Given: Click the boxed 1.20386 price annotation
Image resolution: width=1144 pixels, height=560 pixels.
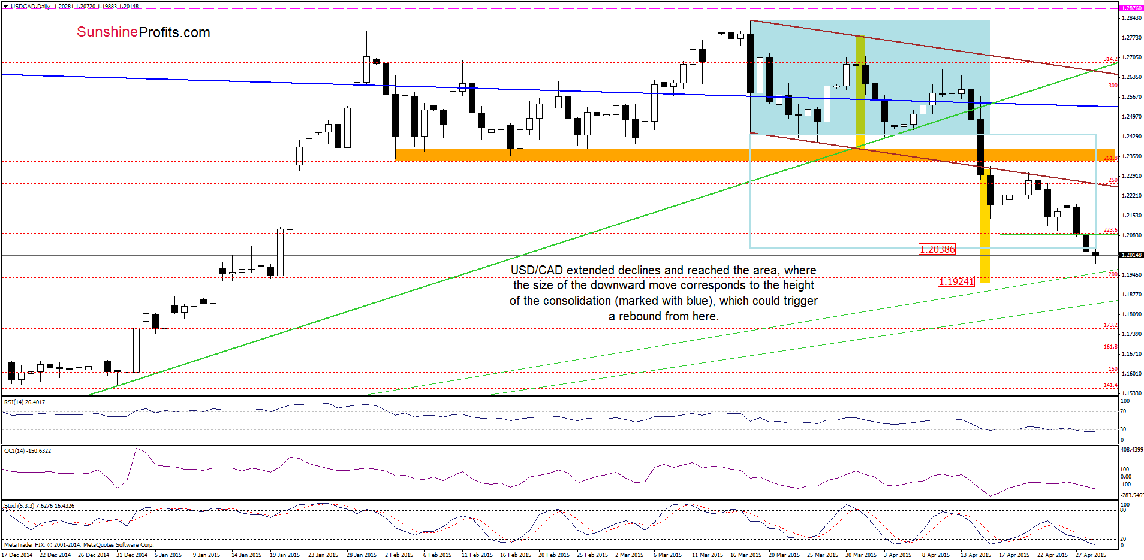Looking at the screenshot, I should pyautogui.click(x=937, y=249).
